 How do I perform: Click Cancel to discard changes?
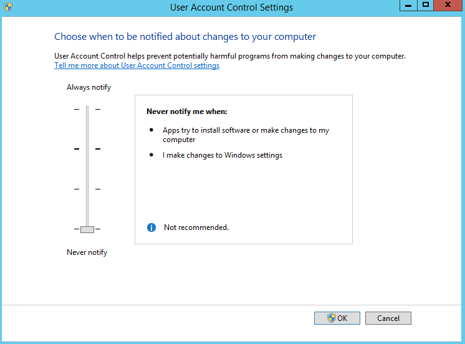coord(388,318)
